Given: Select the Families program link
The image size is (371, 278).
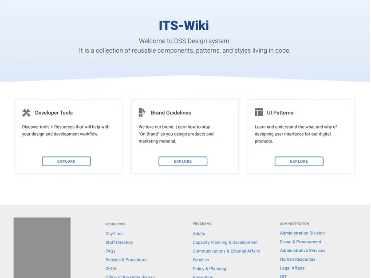Looking at the screenshot, I should [201, 260].
